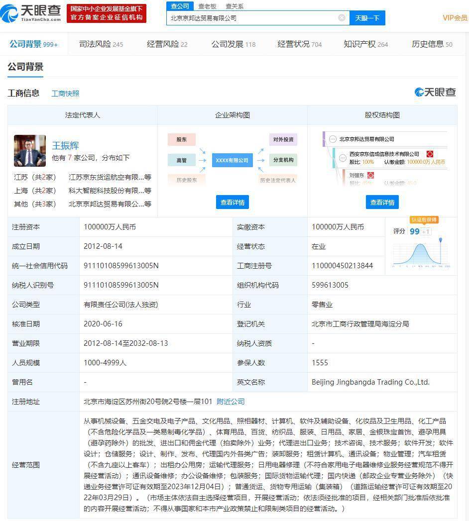Collapse the 北京京邦达贸易有限公司 equity tree node
Screen dimensions: 469x521
tap(333, 139)
